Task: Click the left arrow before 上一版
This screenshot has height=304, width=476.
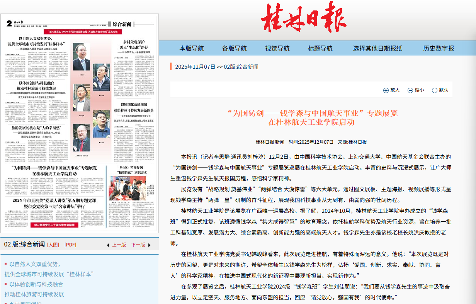Action: 108,245
